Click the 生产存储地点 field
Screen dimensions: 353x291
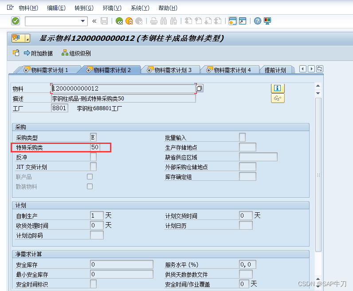[247, 147]
